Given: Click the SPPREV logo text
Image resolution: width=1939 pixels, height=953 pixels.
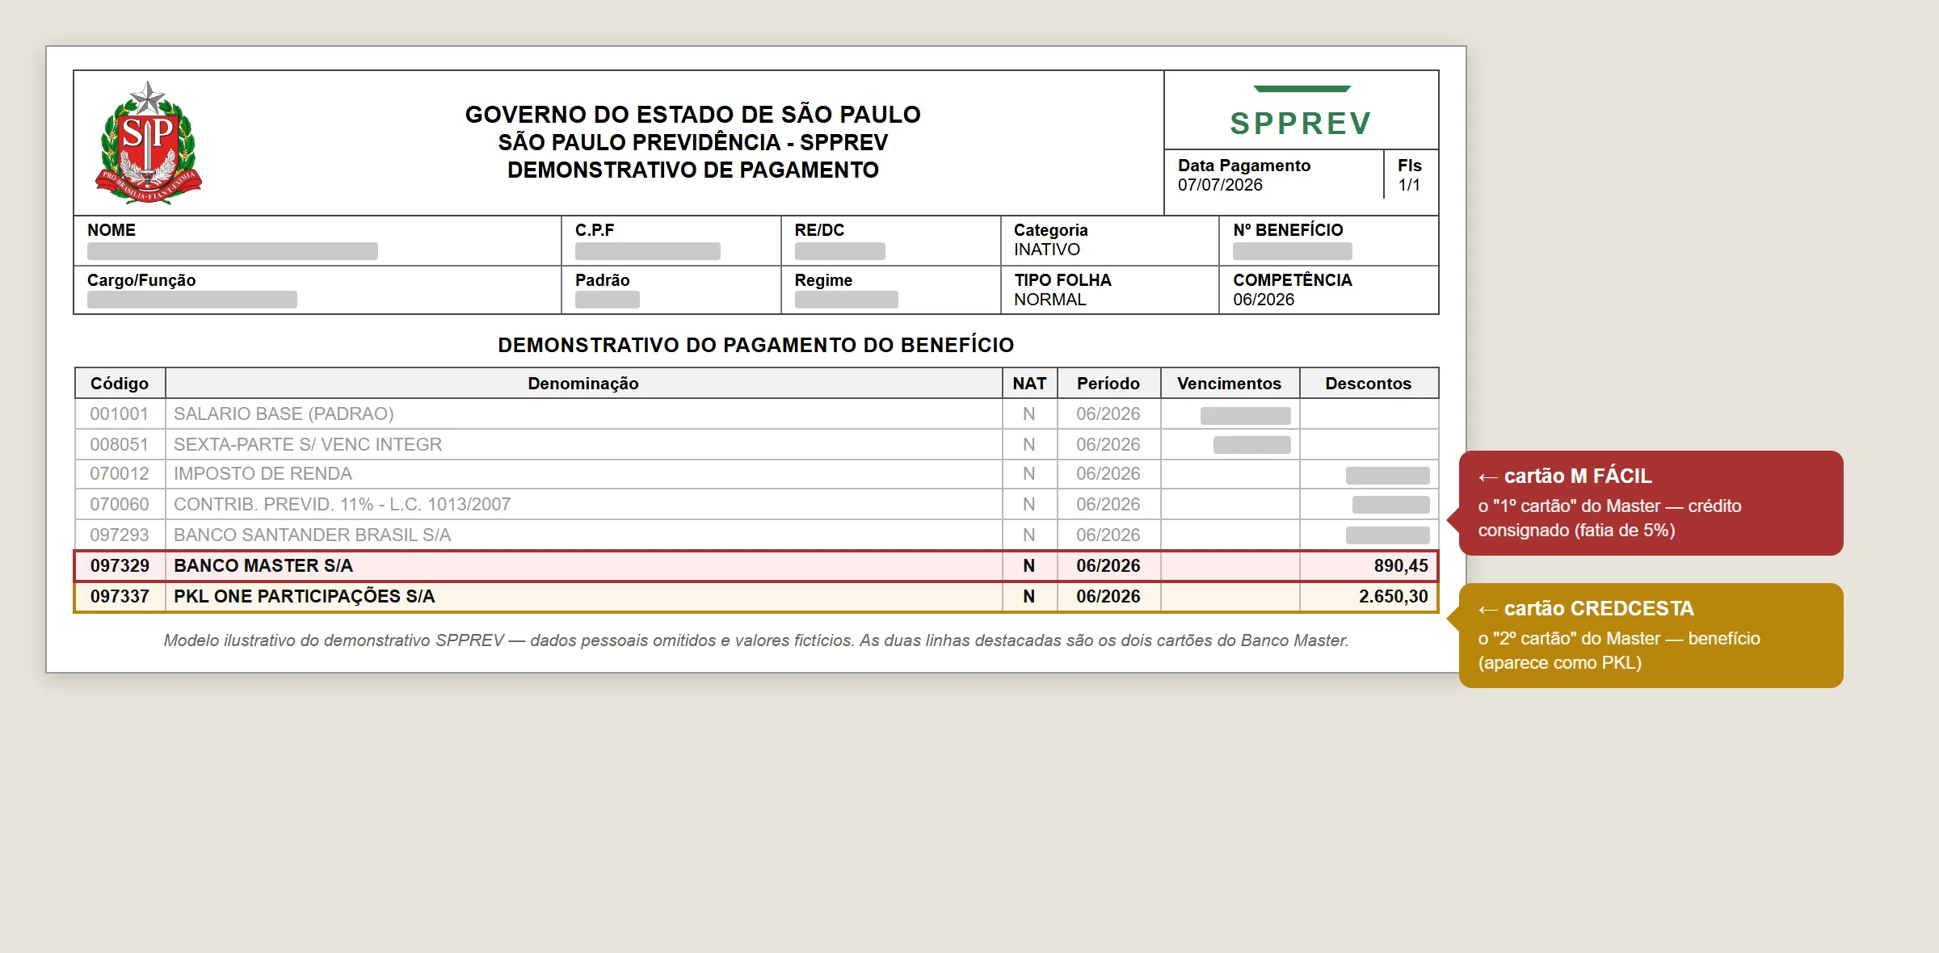Looking at the screenshot, I should pyautogui.click(x=1301, y=124).
